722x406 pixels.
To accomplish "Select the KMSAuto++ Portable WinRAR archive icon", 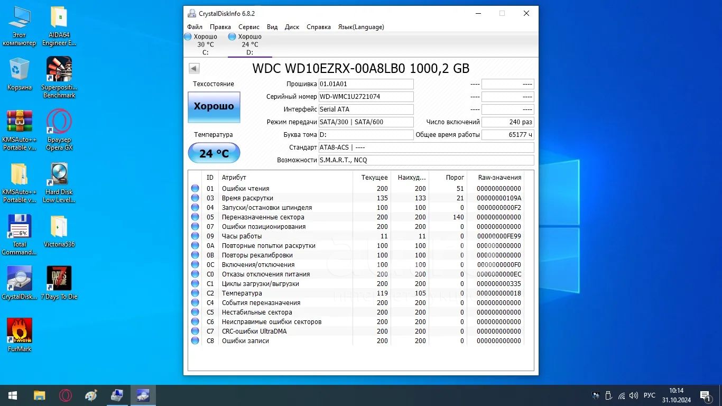I will (x=20, y=130).
